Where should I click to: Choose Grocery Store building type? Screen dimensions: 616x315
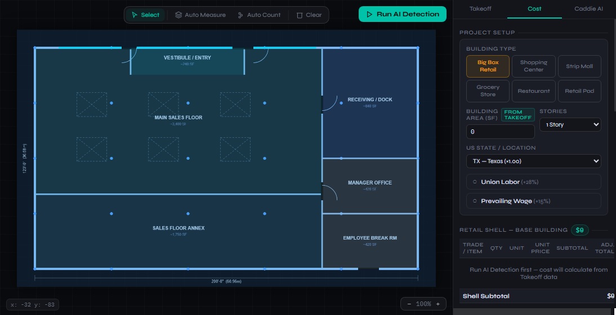[488, 91]
